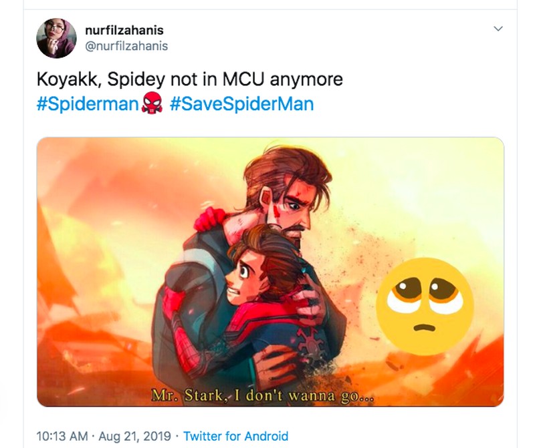Screen dimensions: 535x448
Task: Click the Aug 21, 2019 date
Action: [136, 436]
